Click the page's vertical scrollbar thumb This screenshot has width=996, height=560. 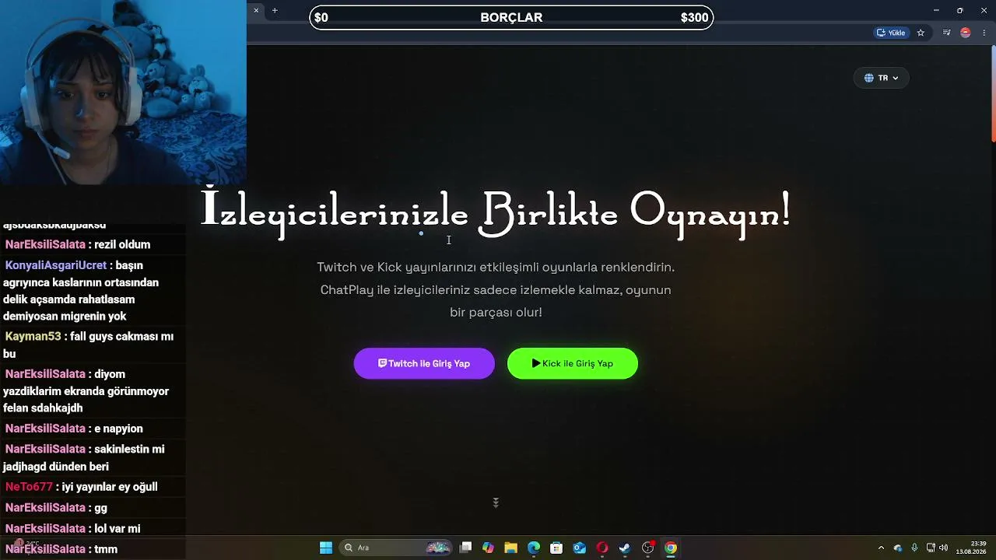(993, 94)
